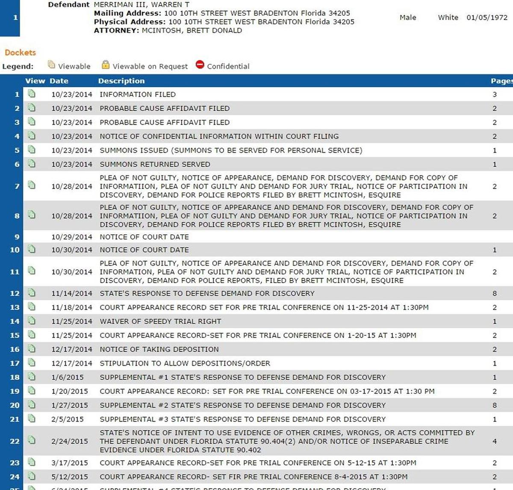Select the Description column header

click(x=121, y=81)
